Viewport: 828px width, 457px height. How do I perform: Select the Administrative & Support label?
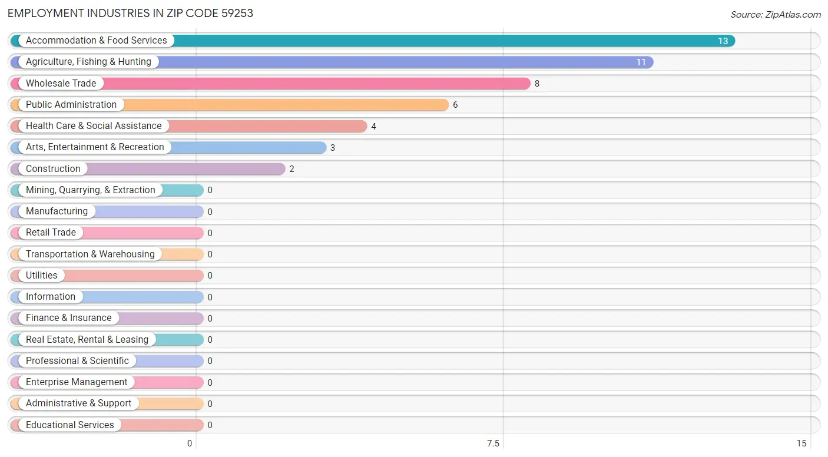pos(79,403)
